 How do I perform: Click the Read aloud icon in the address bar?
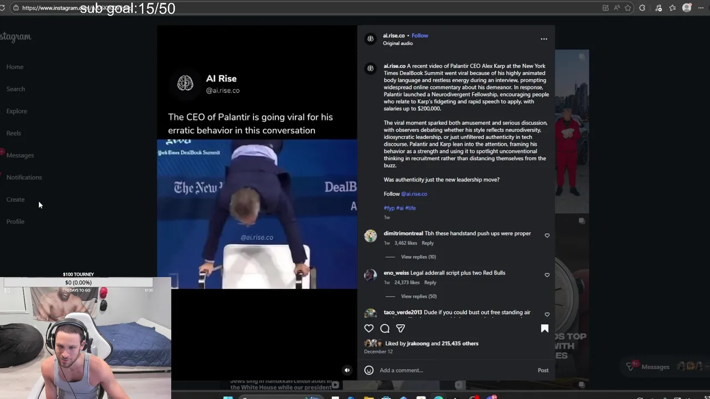click(617, 8)
